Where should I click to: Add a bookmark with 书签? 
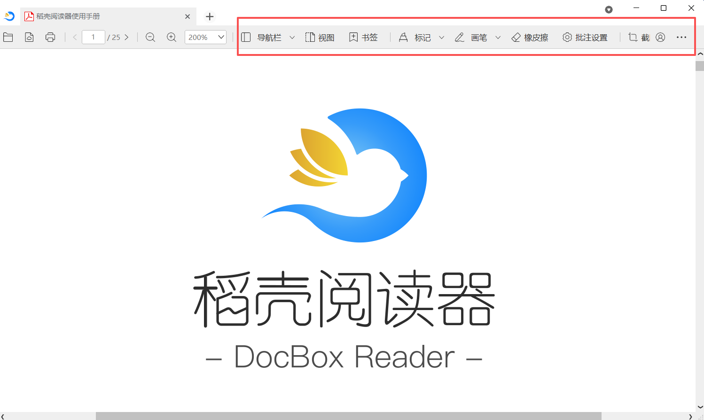point(363,37)
